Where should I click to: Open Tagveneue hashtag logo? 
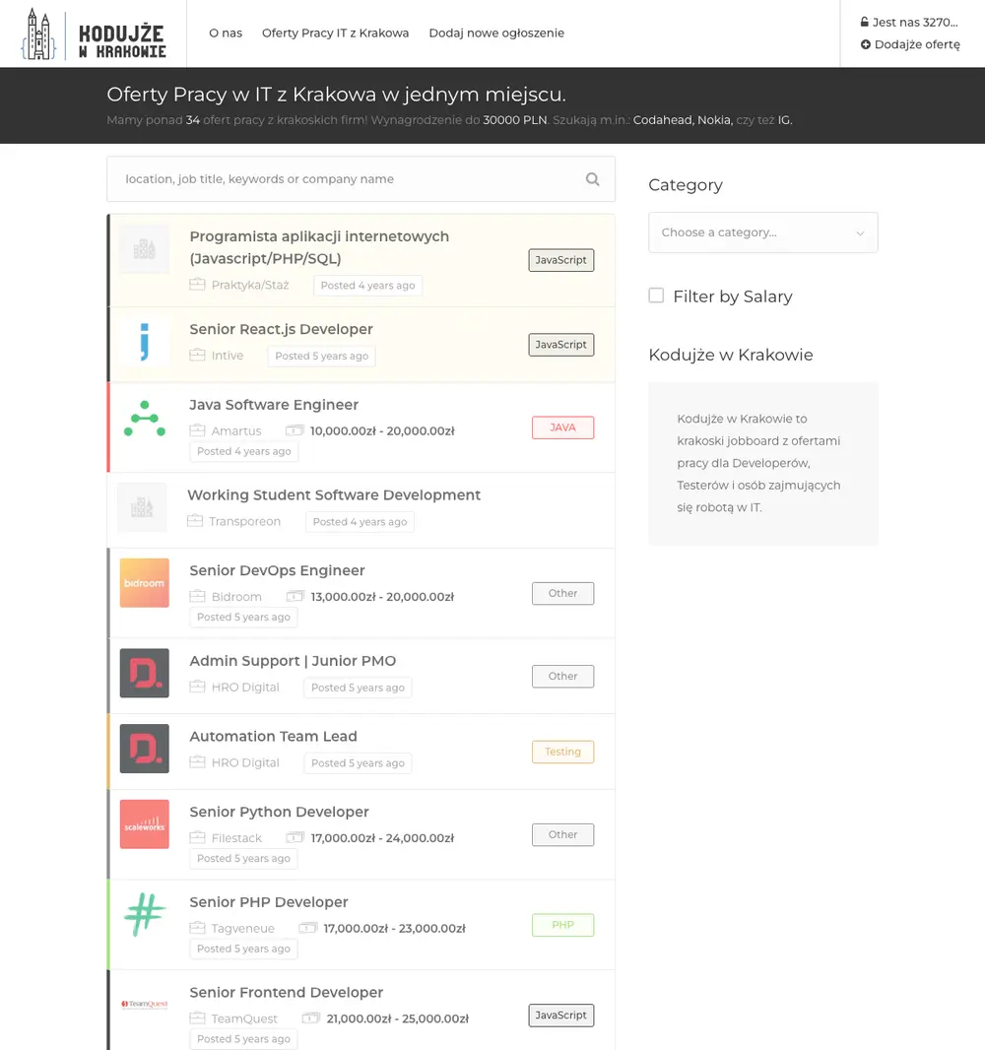click(144, 915)
